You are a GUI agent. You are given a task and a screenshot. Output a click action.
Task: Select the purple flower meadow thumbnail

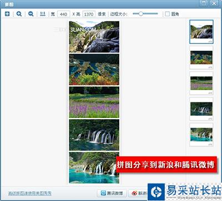pyautogui.click(x=201, y=84)
